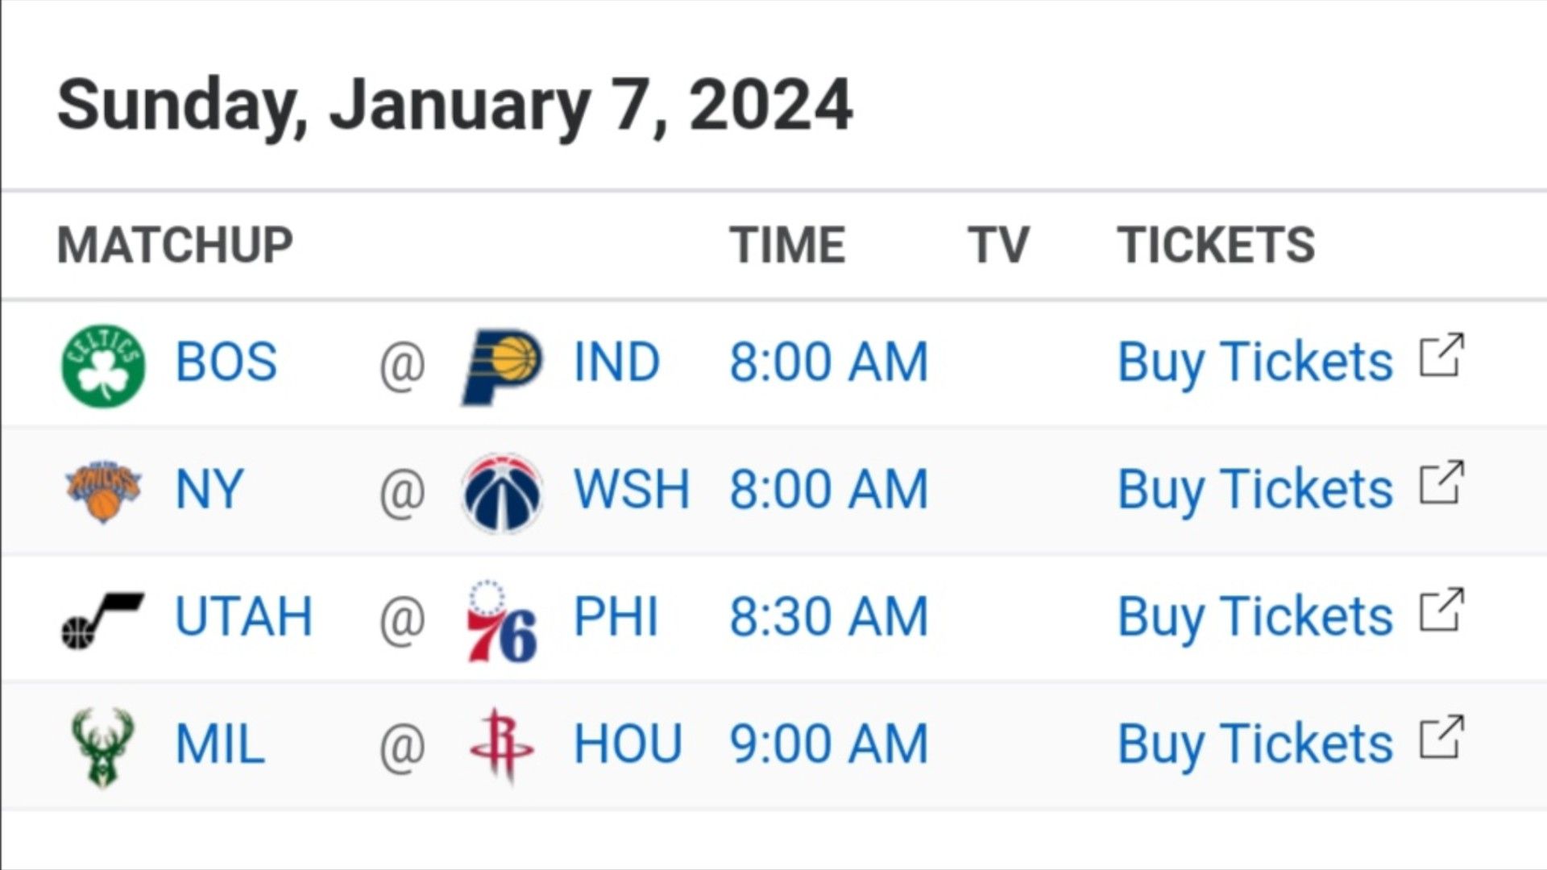Open external link icon for BOS game
The width and height of the screenshot is (1547, 870).
pos(1441,354)
